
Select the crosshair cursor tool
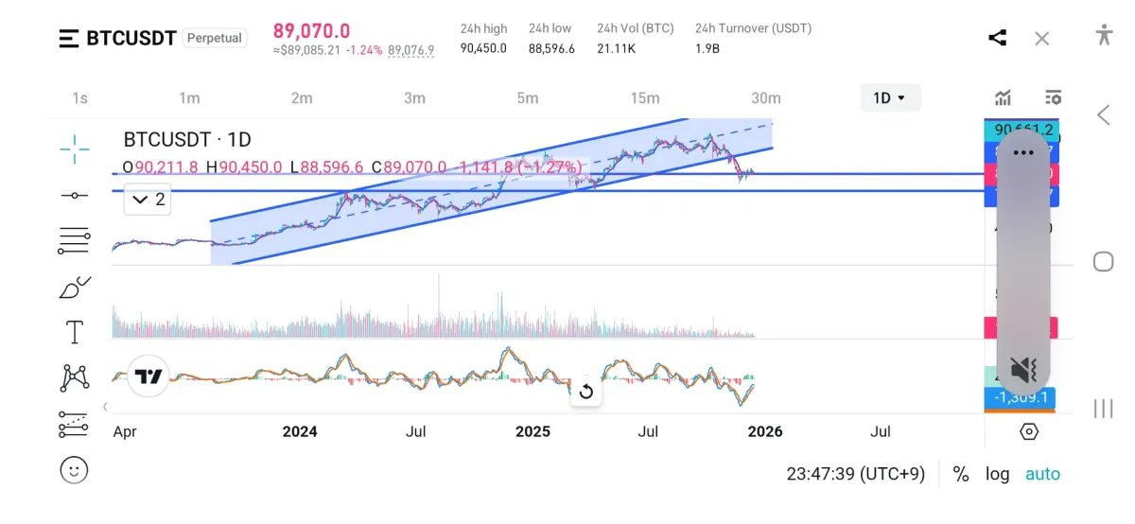point(74,148)
